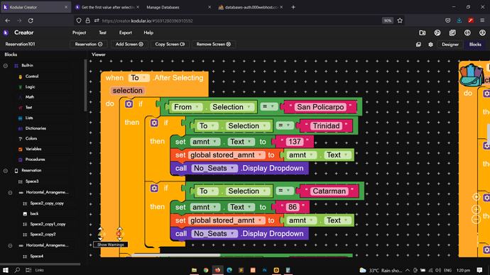Open the Dictionaries blocks drawer
Image resolution: width=490 pixels, height=275 pixels.
click(36, 128)
